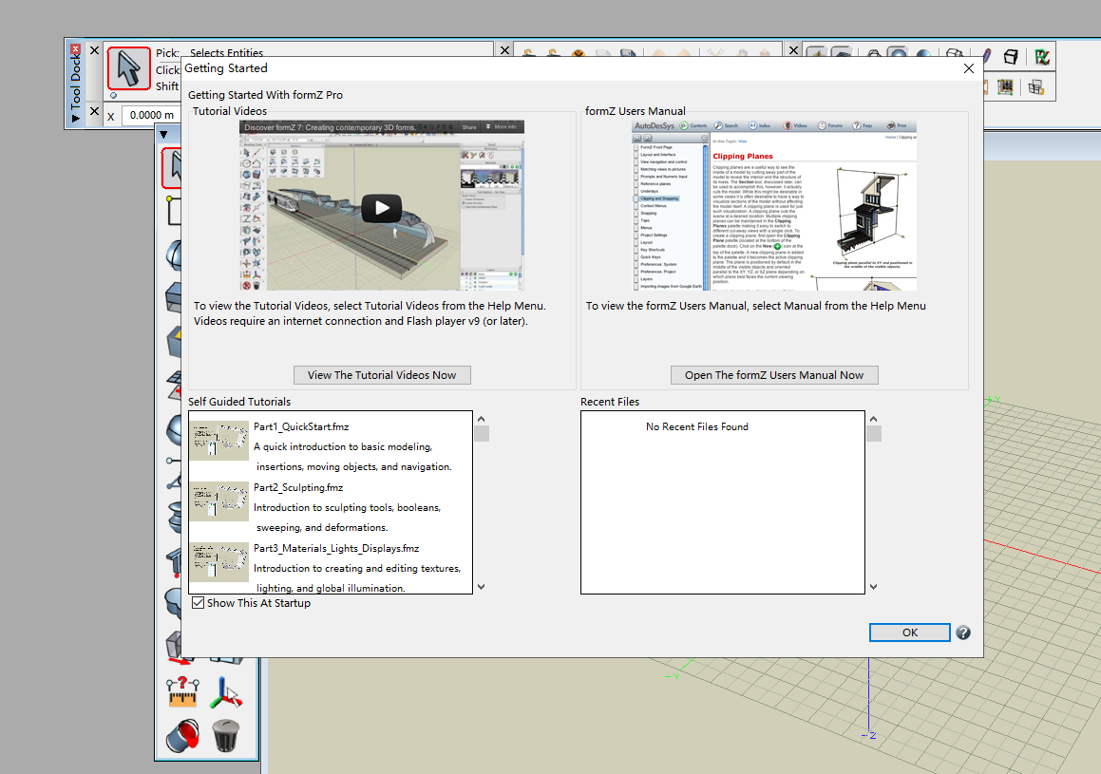Close the Tool Dock with red X

coord(75,49)
